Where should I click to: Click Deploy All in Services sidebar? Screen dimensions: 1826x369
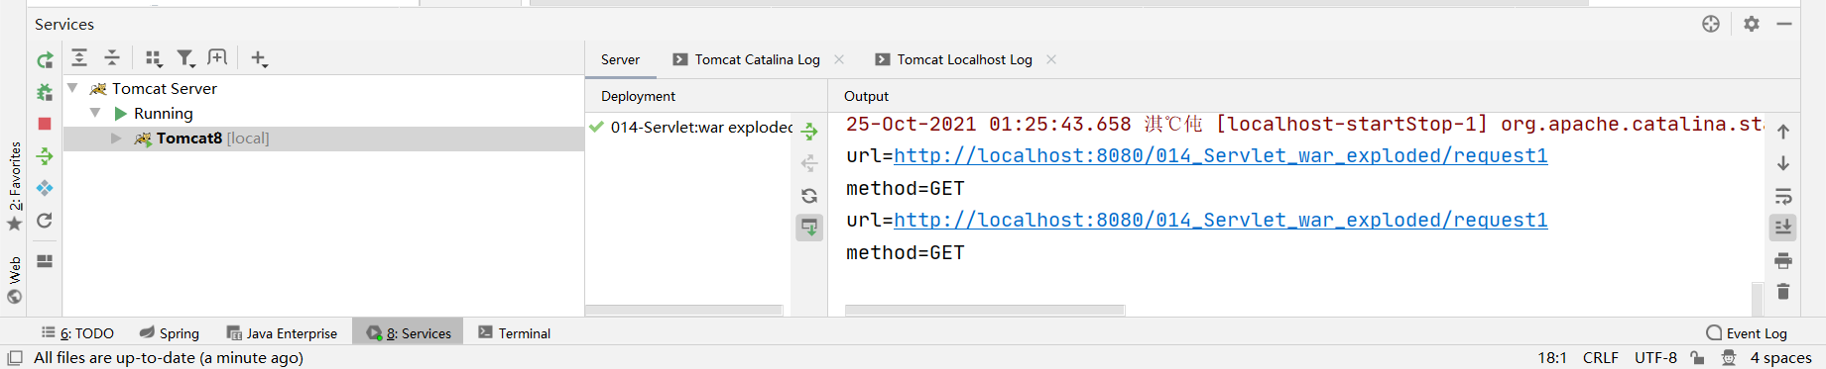coord(45,156)
